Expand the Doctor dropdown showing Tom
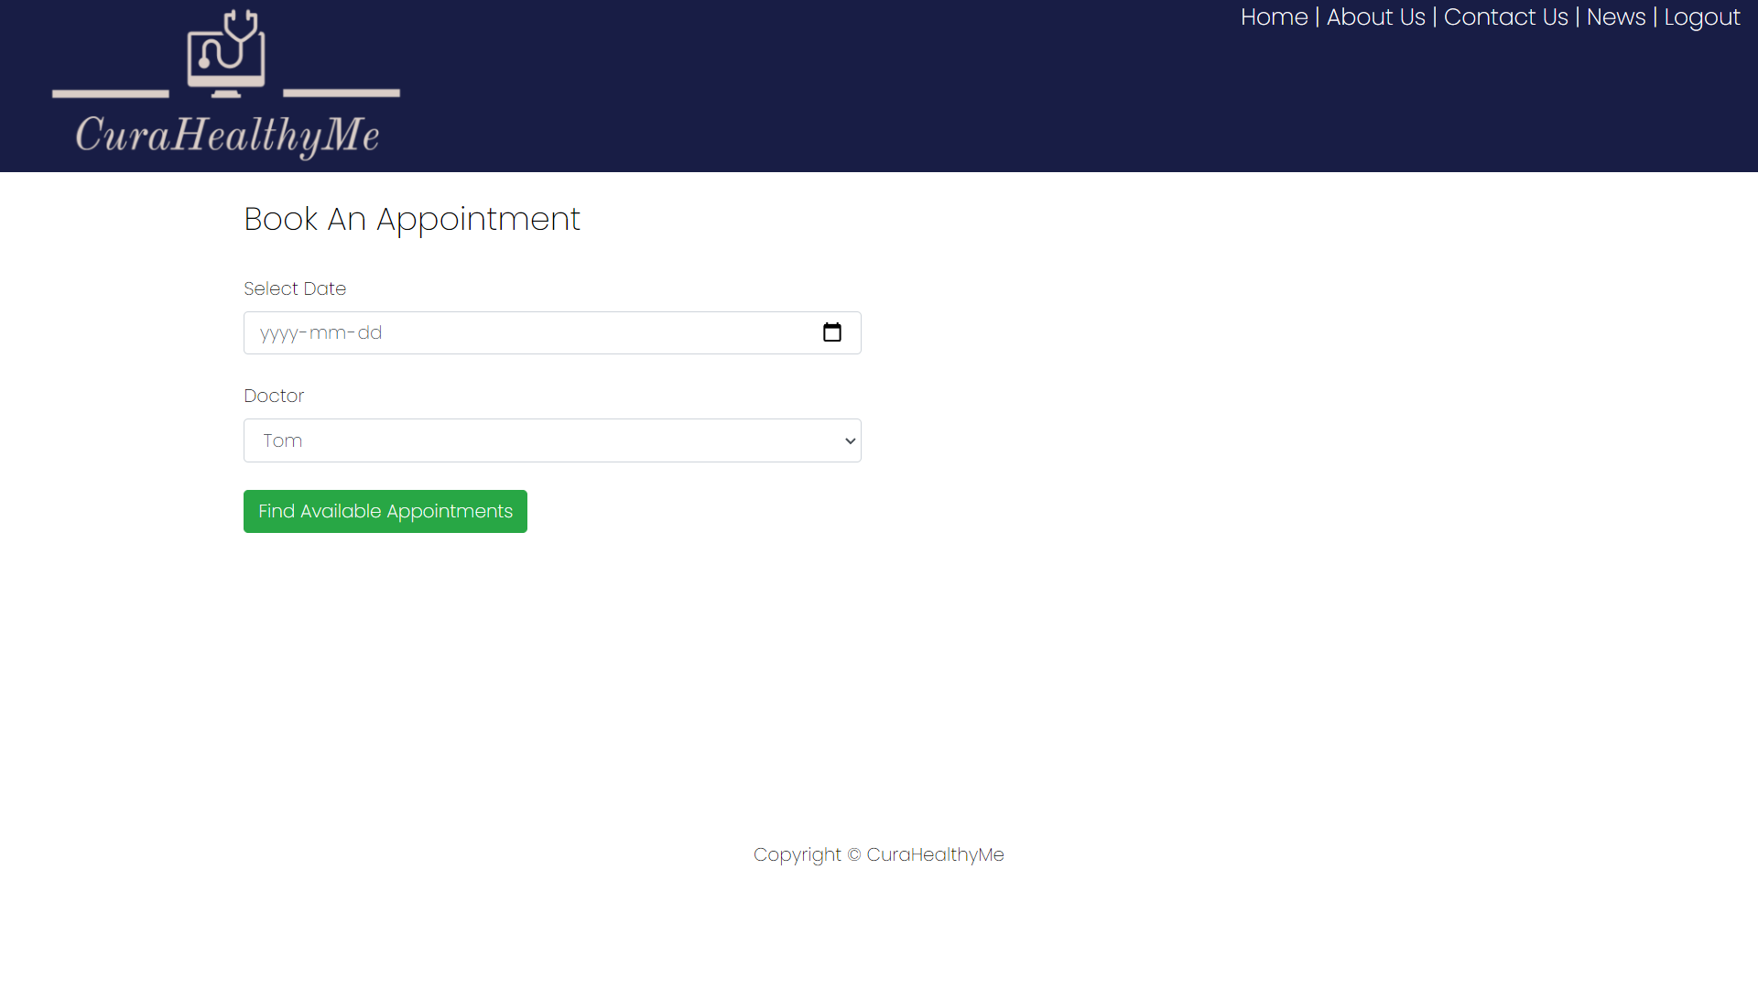 click(552, 440)
